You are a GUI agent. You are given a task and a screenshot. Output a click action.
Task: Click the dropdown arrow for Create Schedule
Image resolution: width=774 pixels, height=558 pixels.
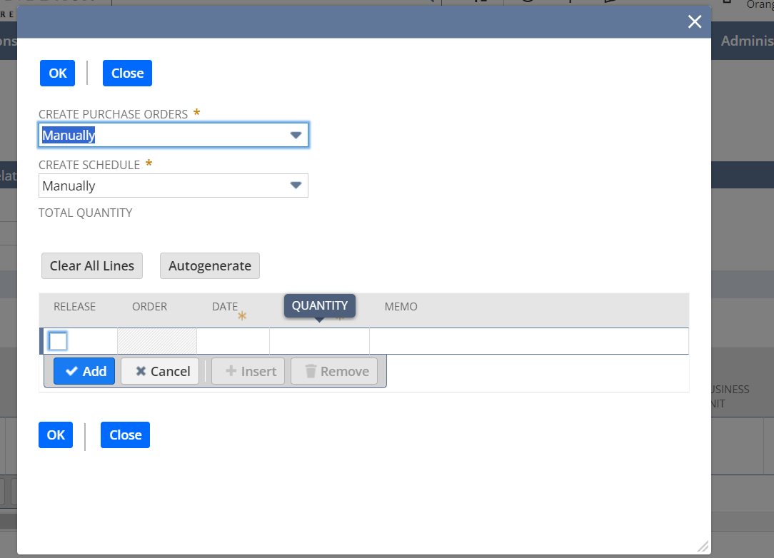(x=296, y=186)
